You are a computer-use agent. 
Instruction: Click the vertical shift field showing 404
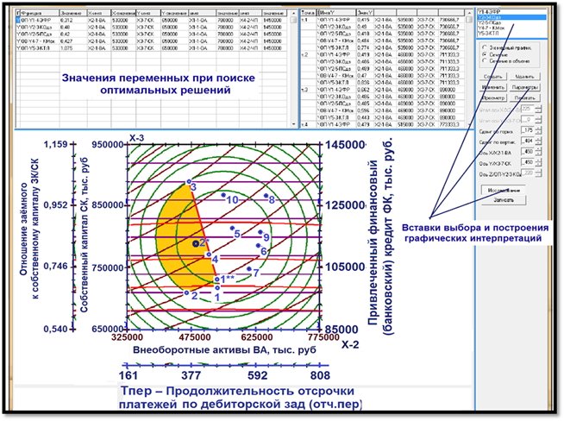pos(528,141)
